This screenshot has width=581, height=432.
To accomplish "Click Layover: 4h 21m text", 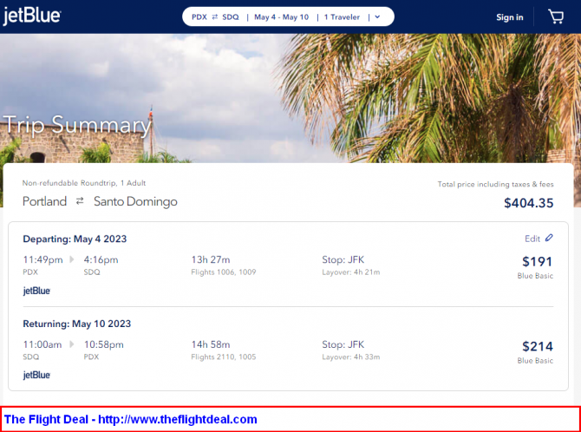I will point(351,272).
